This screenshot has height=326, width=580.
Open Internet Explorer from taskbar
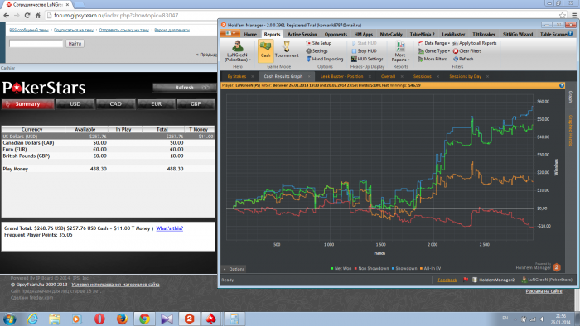[x=32, y=319]
